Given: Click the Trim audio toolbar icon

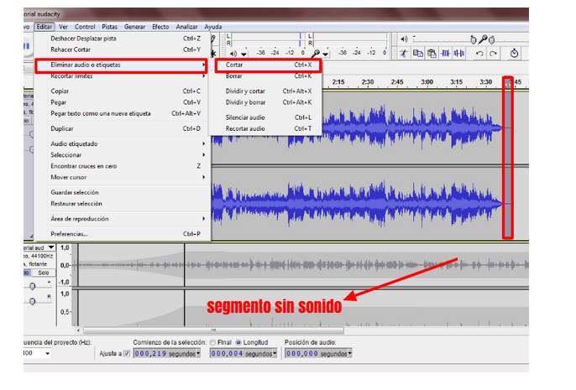Looking at the screenshot, I should pos(444,53).
